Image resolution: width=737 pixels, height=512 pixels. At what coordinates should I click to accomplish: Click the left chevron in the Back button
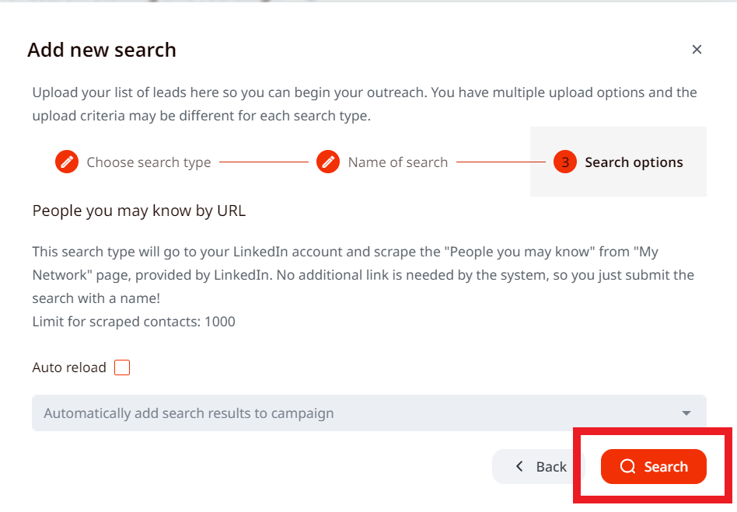pos(519,466)
